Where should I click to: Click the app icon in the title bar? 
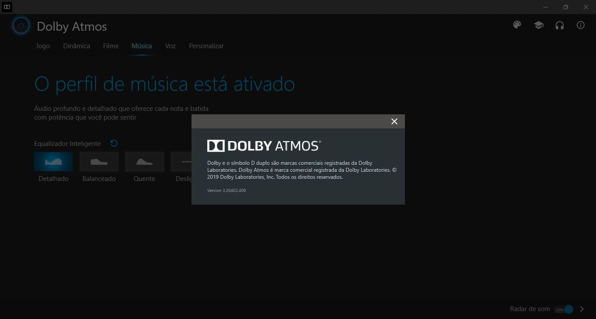[7, 7]
